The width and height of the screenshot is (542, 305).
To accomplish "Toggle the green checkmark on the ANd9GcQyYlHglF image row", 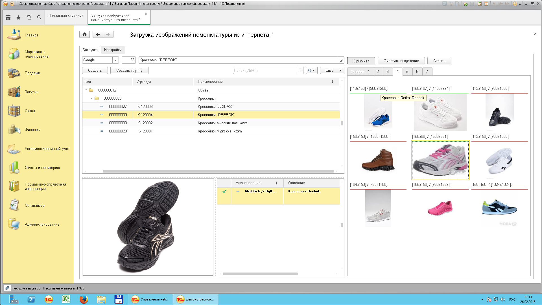I will pos(224,191).
